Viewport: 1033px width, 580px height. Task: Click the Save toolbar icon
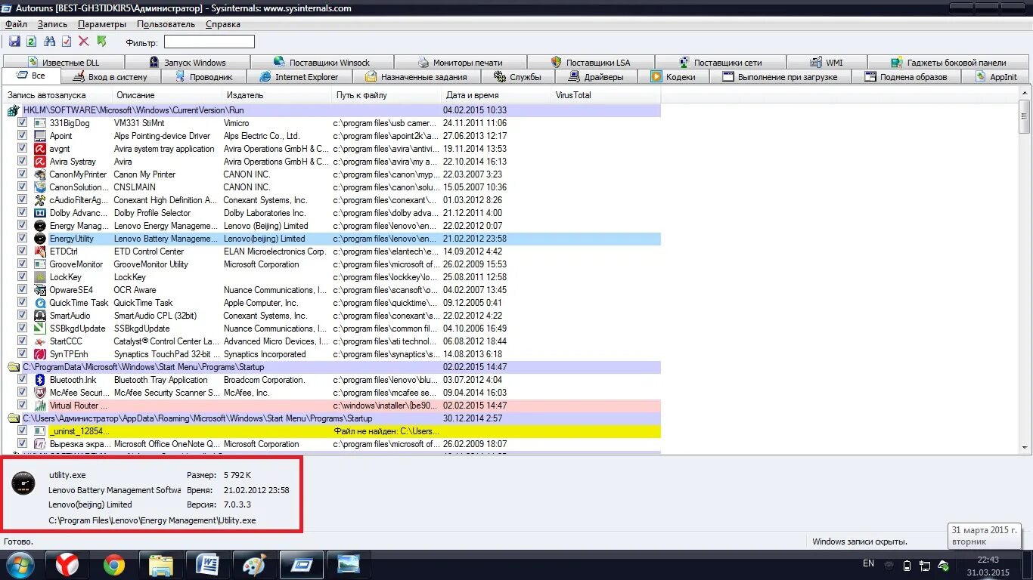coord(14,42)
